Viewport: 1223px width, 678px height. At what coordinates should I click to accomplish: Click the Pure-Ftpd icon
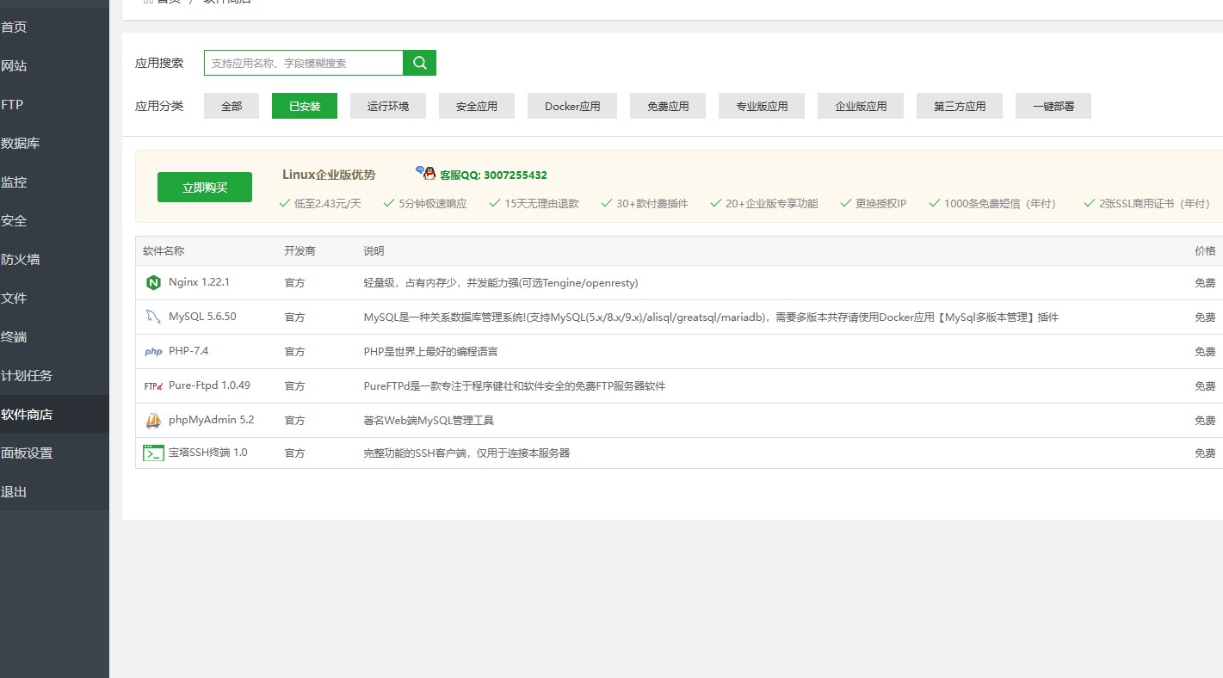(153, 386)
